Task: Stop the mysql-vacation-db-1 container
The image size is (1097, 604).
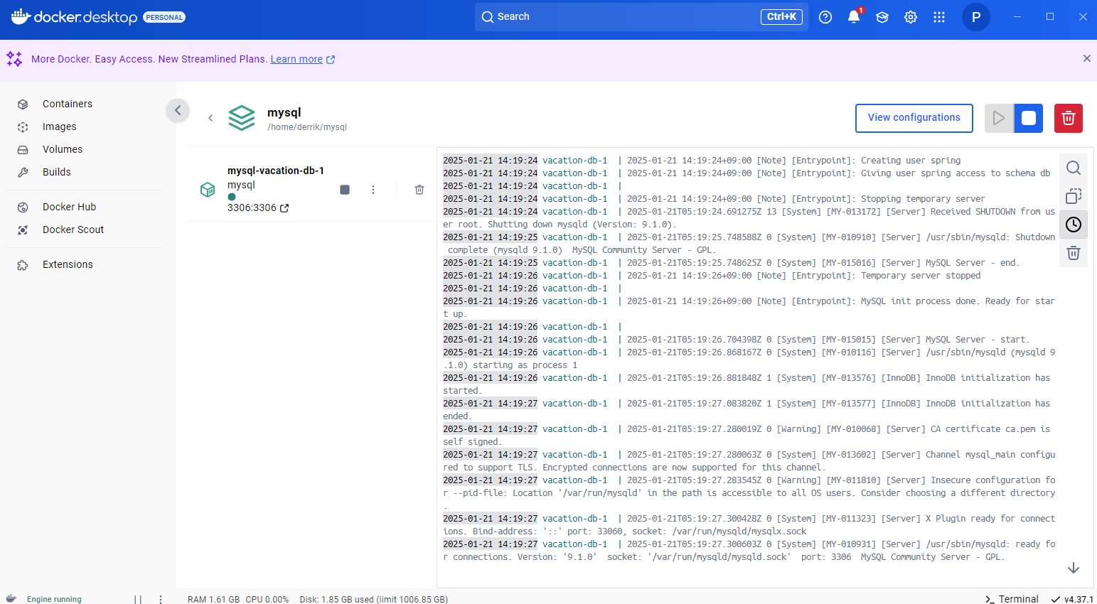Action: pos(345,190)
